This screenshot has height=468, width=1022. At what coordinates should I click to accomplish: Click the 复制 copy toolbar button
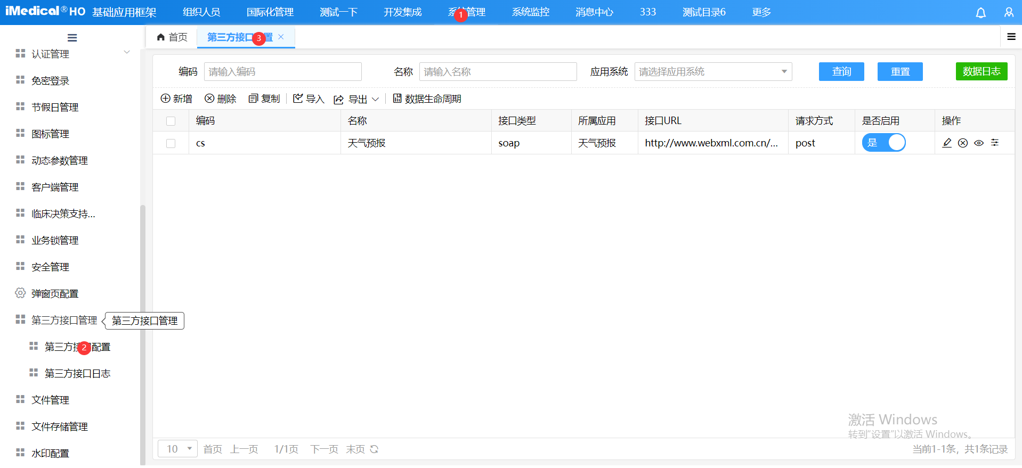[x=264, y=98]
